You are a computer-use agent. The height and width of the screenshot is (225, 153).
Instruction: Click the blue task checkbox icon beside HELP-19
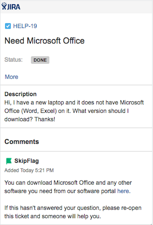point(8,26)
